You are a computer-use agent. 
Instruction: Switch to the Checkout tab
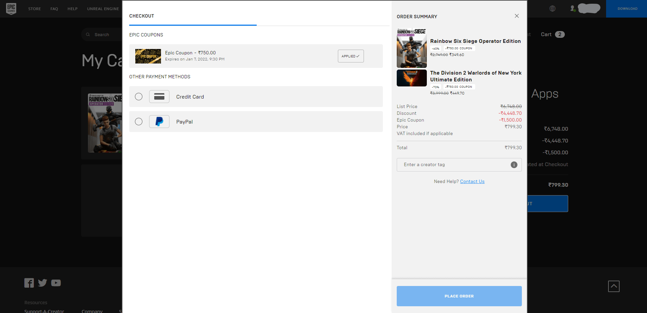142,16
